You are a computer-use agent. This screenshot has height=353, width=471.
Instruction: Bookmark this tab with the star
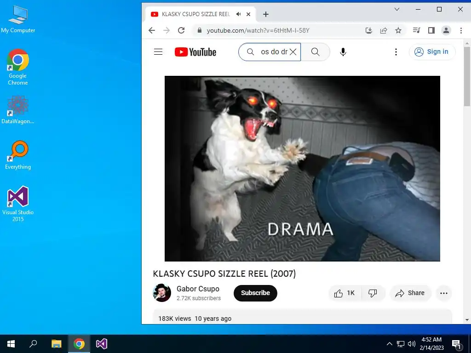tap(398, 30)
